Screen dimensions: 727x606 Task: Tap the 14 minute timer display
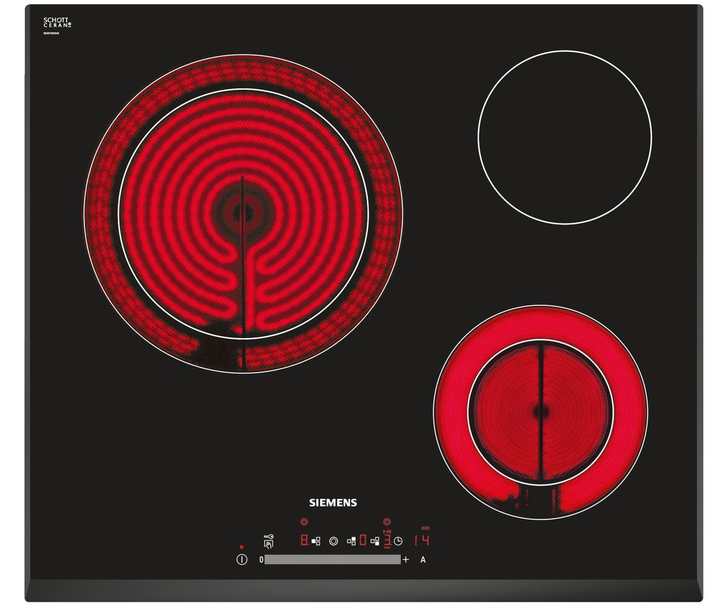[x=422, y=540]
